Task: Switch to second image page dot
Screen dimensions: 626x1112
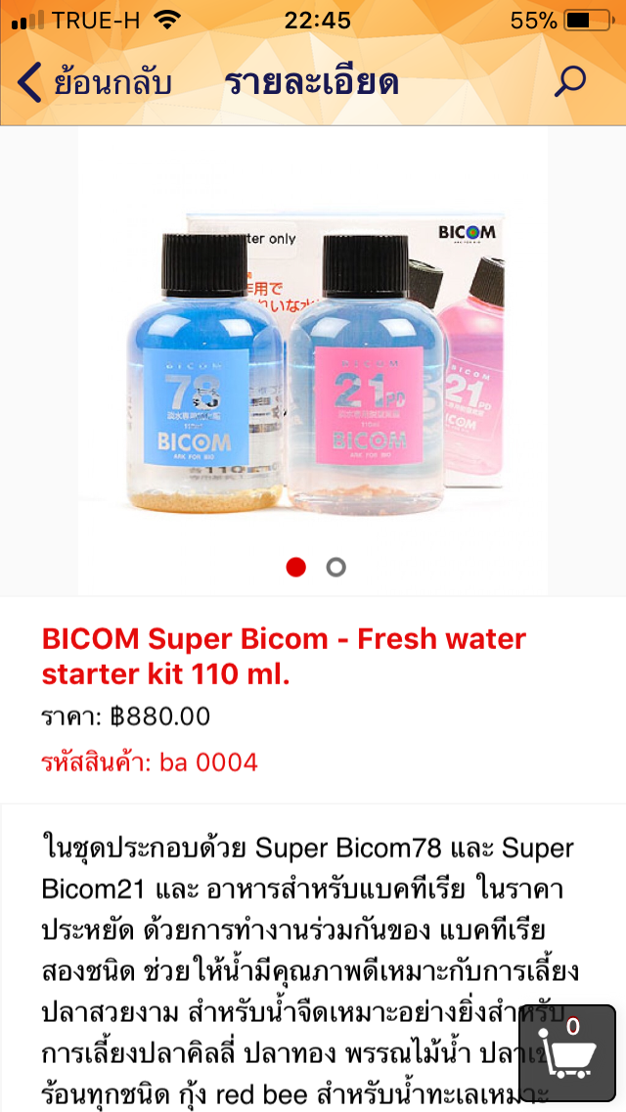Action: click(x=336, y=567)
